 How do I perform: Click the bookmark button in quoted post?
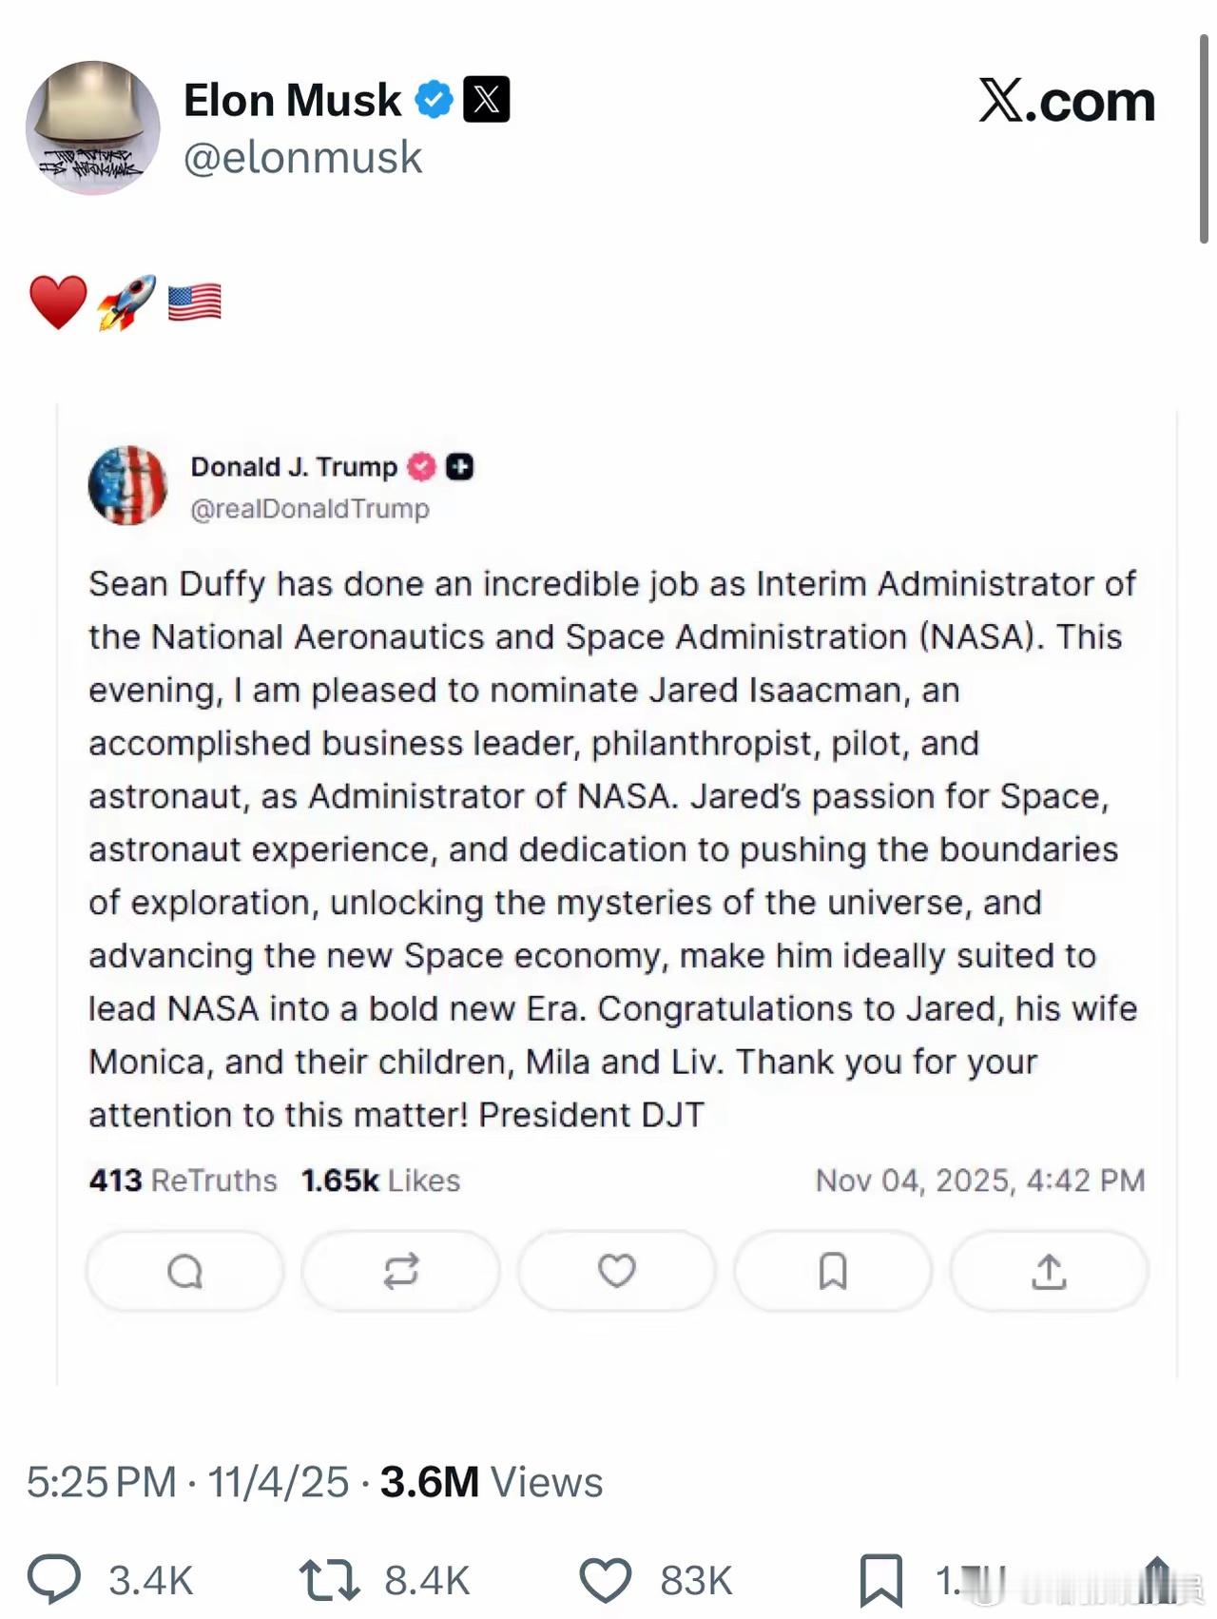point(833,1271)
